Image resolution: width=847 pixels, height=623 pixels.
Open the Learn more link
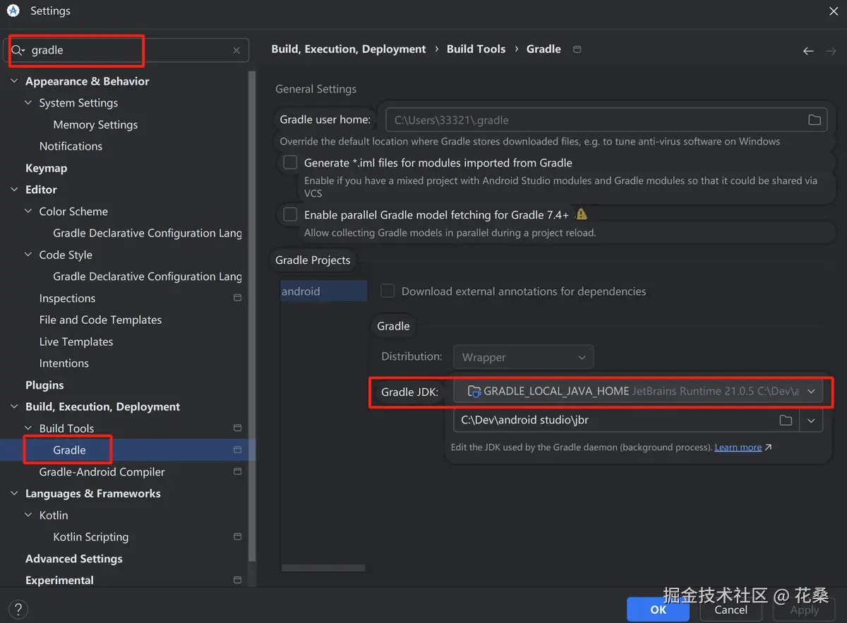[x=738, y=447]
